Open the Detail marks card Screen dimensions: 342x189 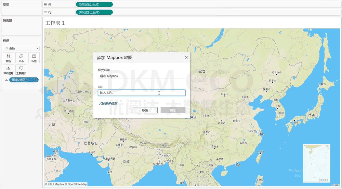(8, 70)
